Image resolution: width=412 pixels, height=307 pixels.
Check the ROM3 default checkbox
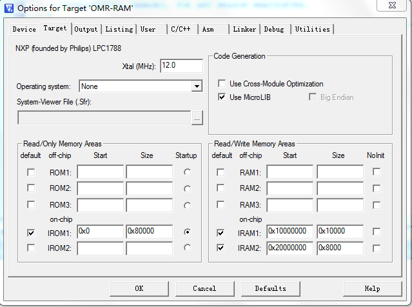pos(31,204)
